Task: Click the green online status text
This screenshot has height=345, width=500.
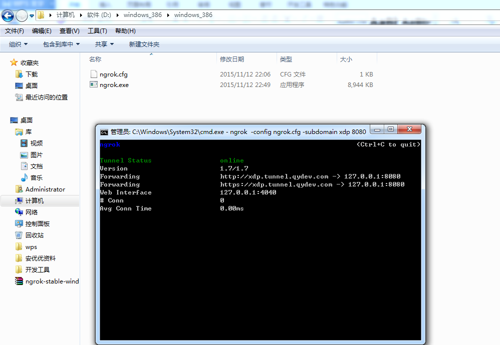Action: tap(232, 160)
